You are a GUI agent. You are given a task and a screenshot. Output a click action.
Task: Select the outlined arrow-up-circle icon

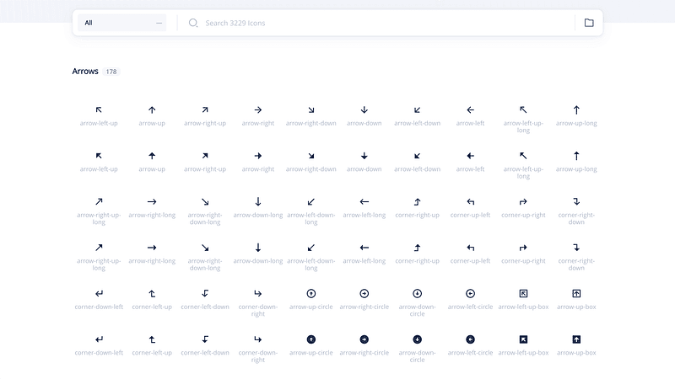(x=311, y=293)
